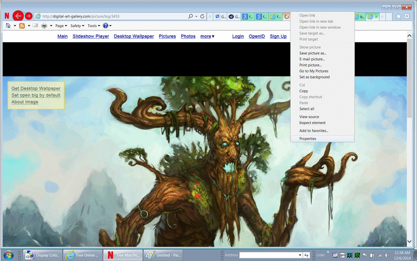Open the 'Untitled - Paint' taskbar button
The image size is (417, 261).
pyautogui.click(x=162, y=255)
